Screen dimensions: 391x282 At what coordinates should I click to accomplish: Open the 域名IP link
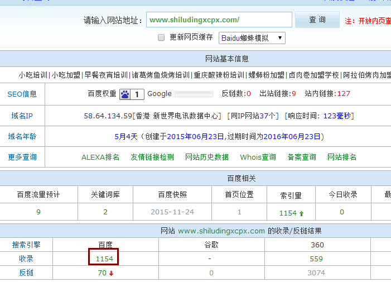(x=22, y=116)
